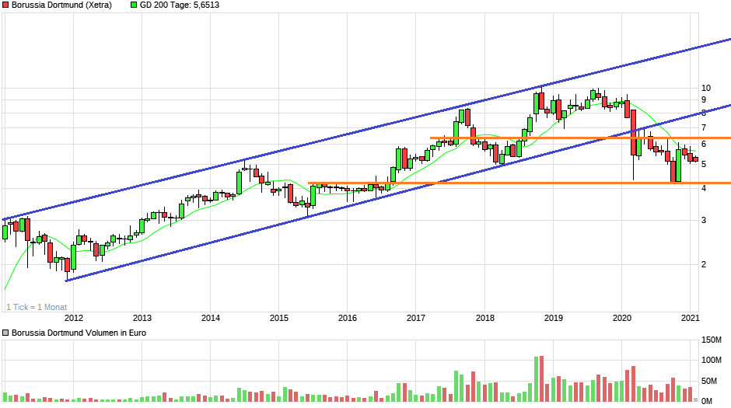731x408 pixels.
Task: Click the tallest volume bar, late 2018
Action: tap(541, 378)
